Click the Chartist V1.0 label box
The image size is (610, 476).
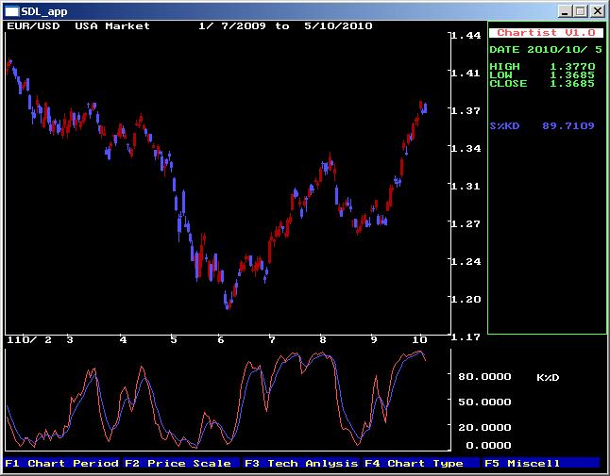547,32
